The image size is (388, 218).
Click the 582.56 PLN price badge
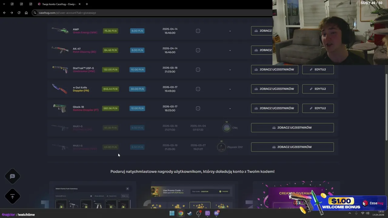[110, 108]
